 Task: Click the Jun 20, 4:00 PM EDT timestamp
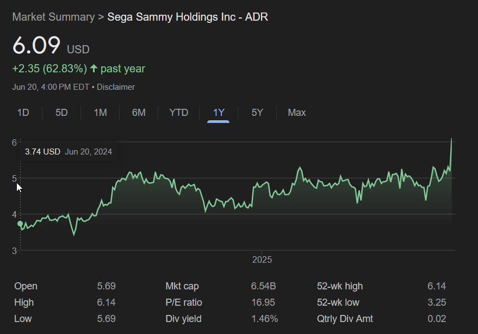click(51, 87)
